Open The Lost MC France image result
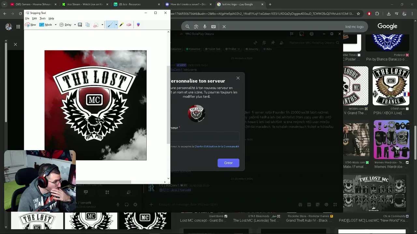 point(391,86)
